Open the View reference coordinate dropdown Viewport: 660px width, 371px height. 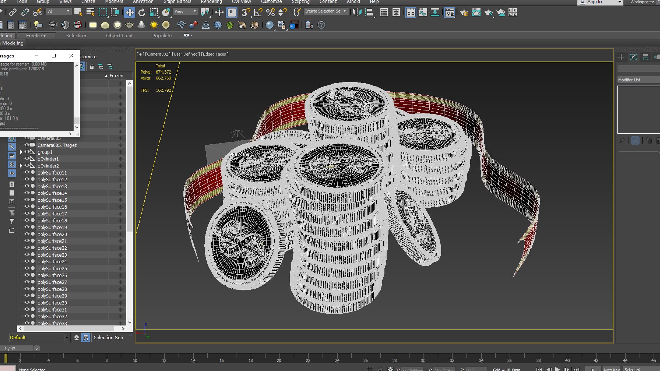[185, 11]
